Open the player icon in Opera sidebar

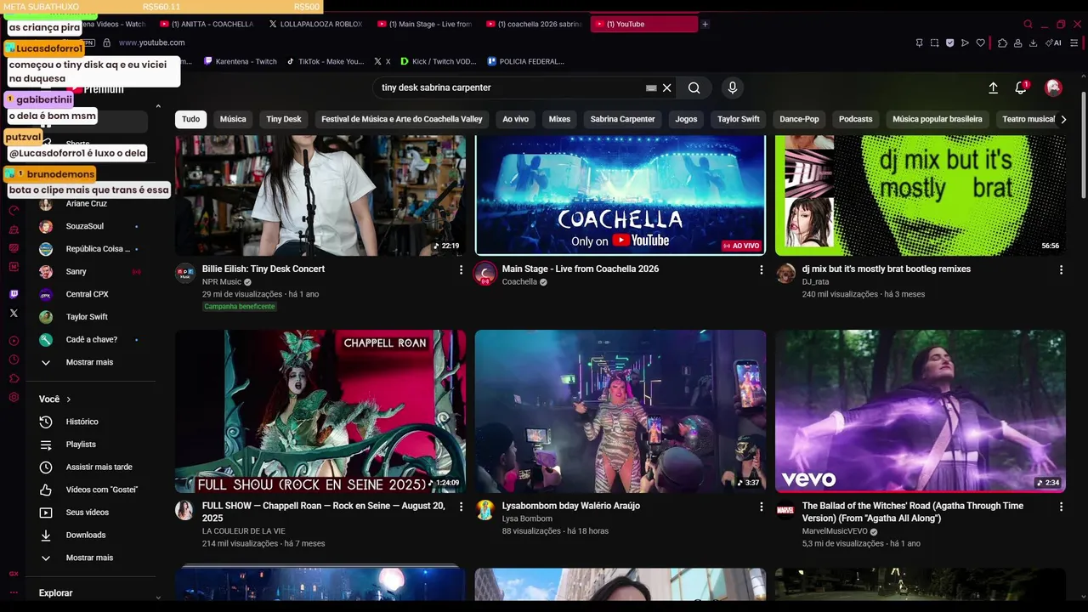tap(14, 341)
